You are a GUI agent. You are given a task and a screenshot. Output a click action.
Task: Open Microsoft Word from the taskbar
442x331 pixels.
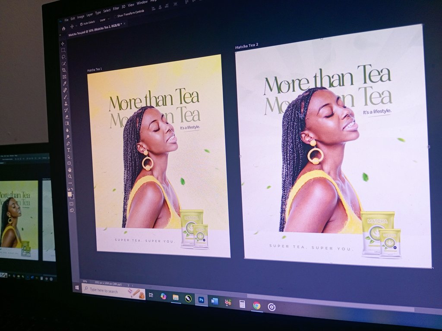214,301
